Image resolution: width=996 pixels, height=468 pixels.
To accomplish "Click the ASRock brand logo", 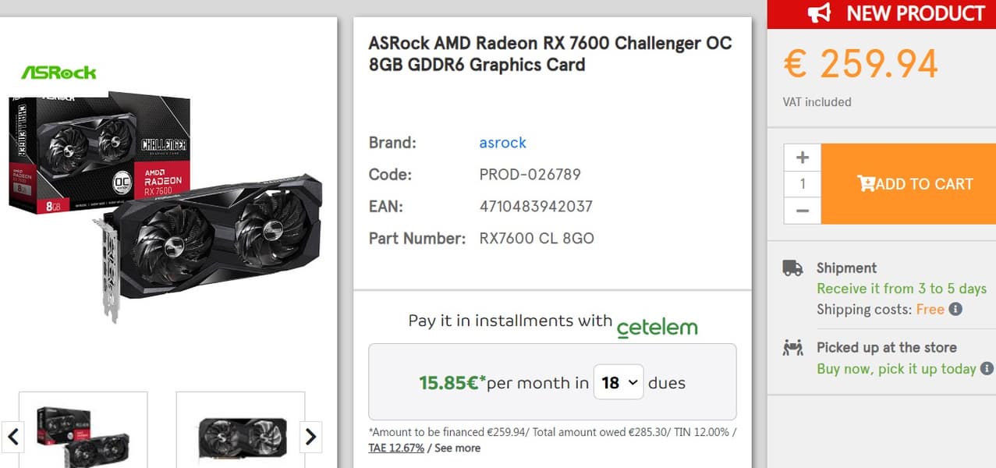I will coord(58,73).
